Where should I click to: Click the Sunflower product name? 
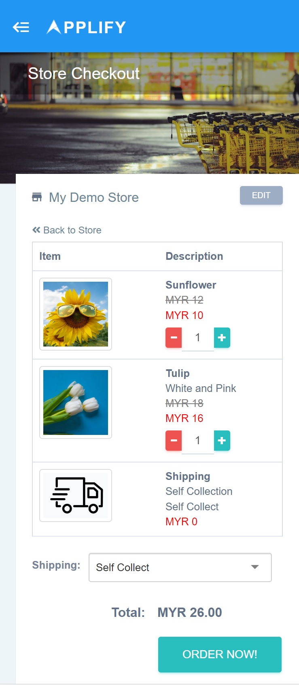click(x=191, y=285)
